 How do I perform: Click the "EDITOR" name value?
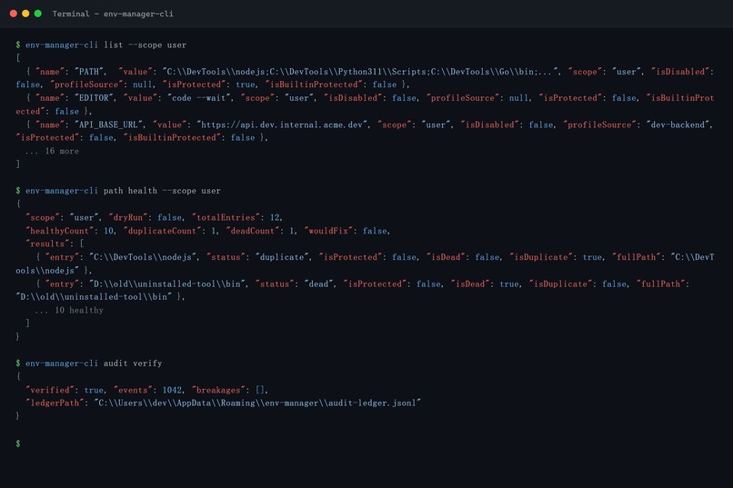[x=94, y=97]
